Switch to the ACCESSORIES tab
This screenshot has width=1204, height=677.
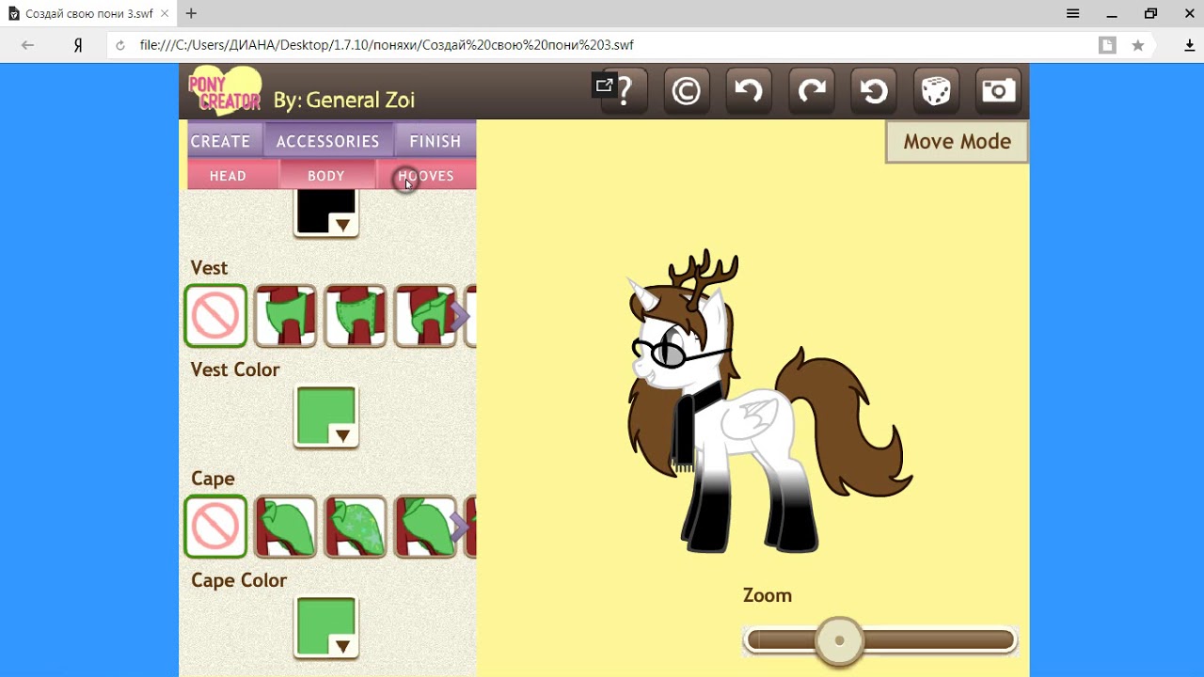point(328,141)
